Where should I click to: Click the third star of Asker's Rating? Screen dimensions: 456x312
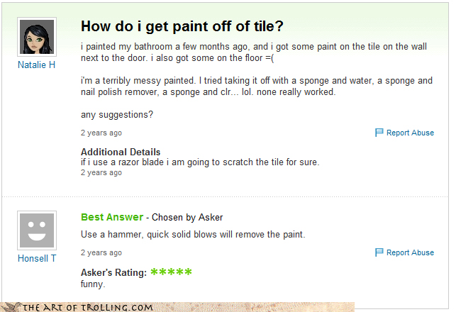(172, 272)
